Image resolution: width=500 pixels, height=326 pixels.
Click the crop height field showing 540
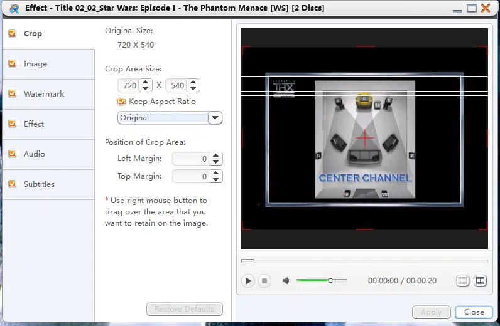(x=177, y=86)
